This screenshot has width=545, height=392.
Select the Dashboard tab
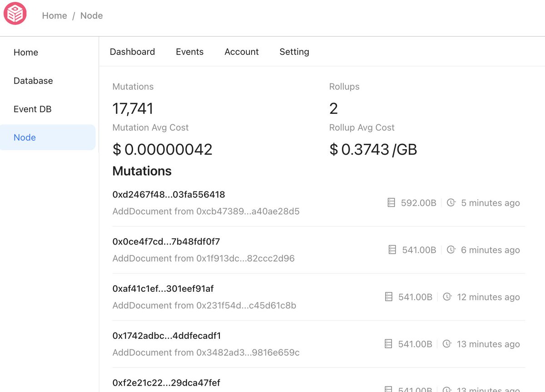132,52
